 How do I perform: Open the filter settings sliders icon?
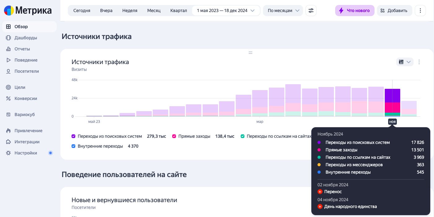coord(311,11)
